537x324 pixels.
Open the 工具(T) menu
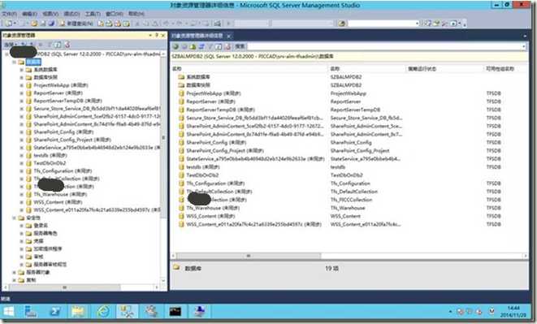93,14
